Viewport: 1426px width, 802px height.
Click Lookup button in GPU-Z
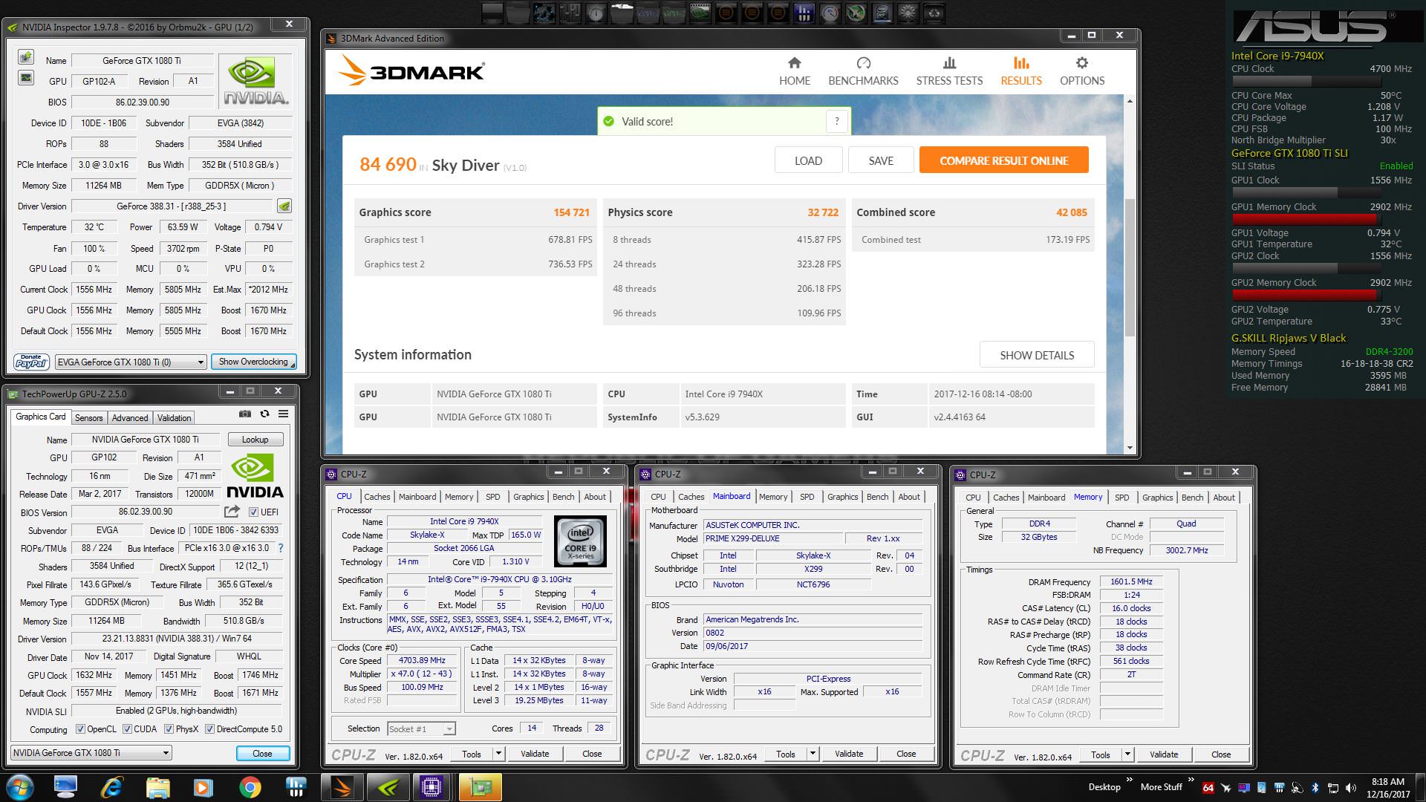255,440
